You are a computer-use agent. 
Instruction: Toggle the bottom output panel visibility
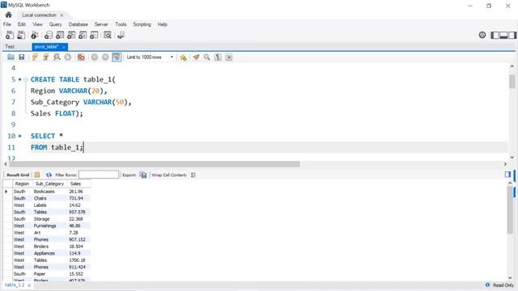pos(503,35)
